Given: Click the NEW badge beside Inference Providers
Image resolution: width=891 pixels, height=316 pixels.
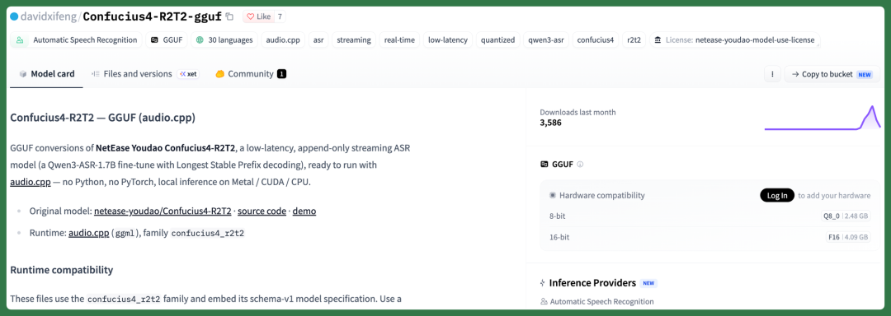Looking at the screenshot, I should pos(648,282).
